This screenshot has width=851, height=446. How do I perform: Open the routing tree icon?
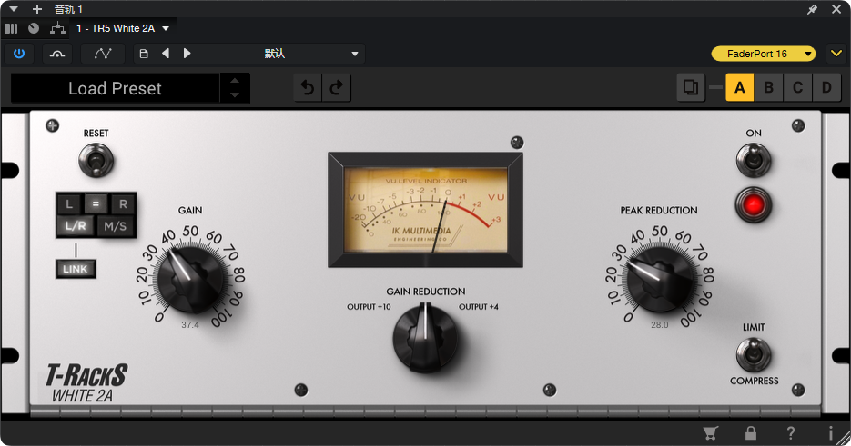(x=57, y=28)
